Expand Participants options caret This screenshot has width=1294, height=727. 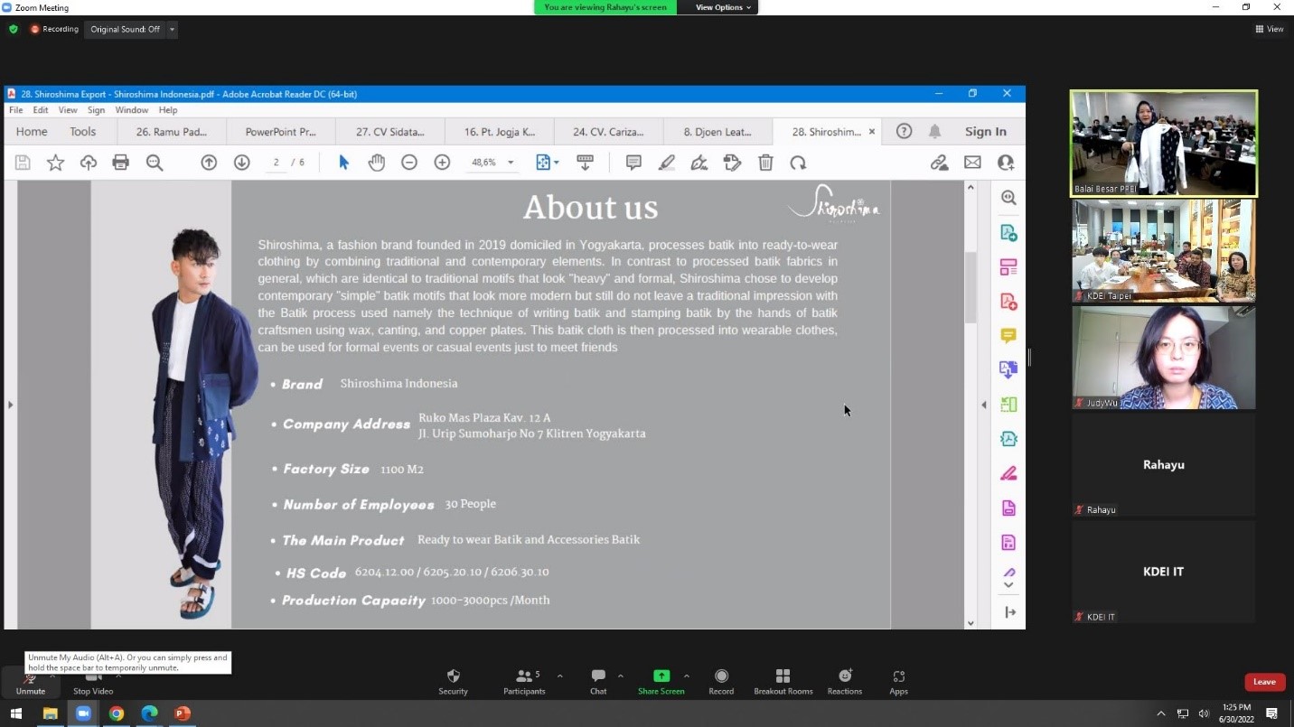(559, 676)
